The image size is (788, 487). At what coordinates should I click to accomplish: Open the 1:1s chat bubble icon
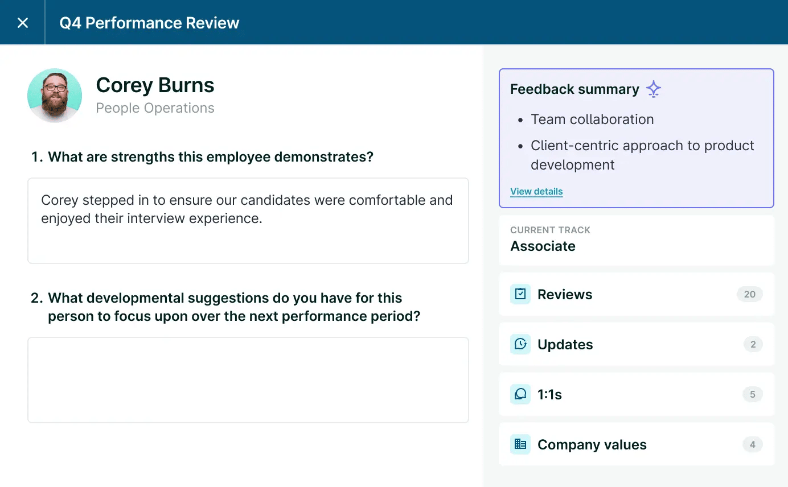520,394
